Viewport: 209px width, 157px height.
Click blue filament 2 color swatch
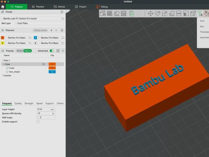point(35,38)
